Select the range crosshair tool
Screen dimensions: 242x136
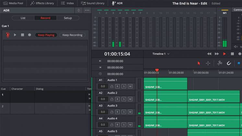pos(208,63)
